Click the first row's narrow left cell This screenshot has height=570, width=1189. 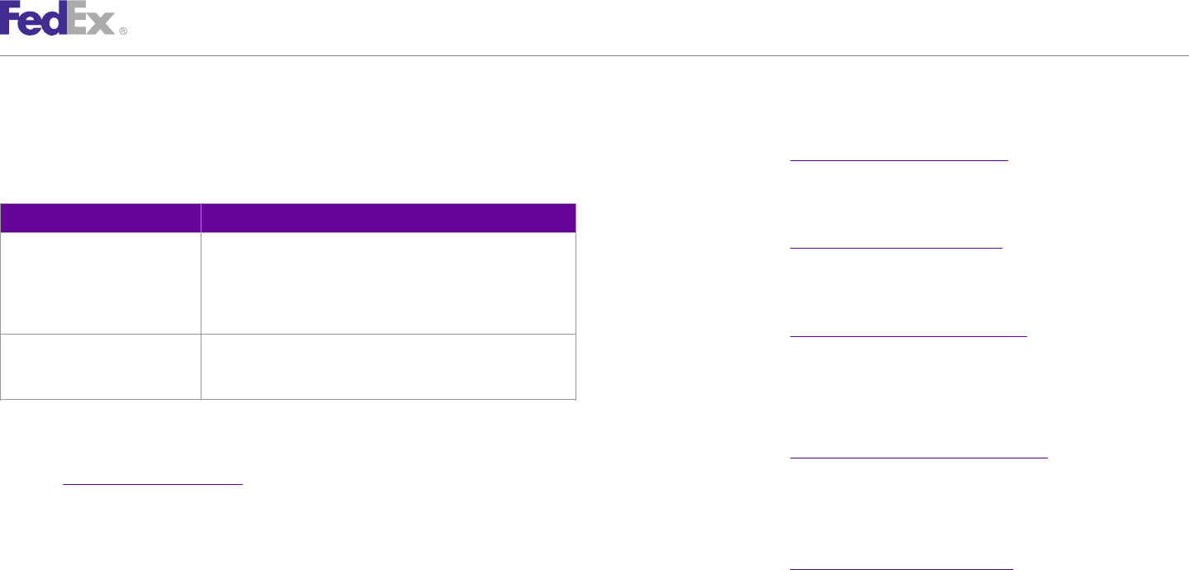coord(100,283)
